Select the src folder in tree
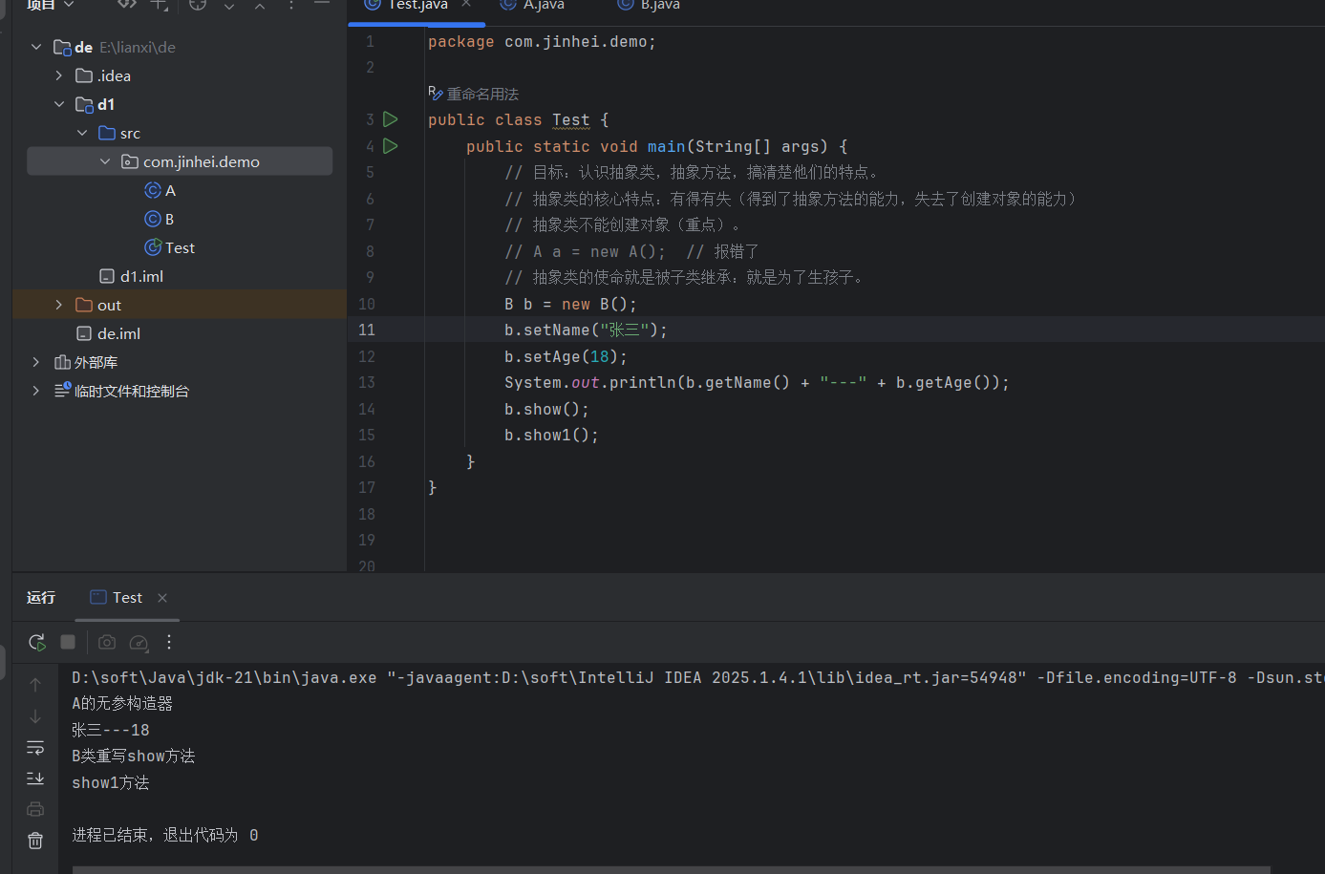Viewport: 1325px width, 874px height. pyautogui.click(x=180, y=133)
